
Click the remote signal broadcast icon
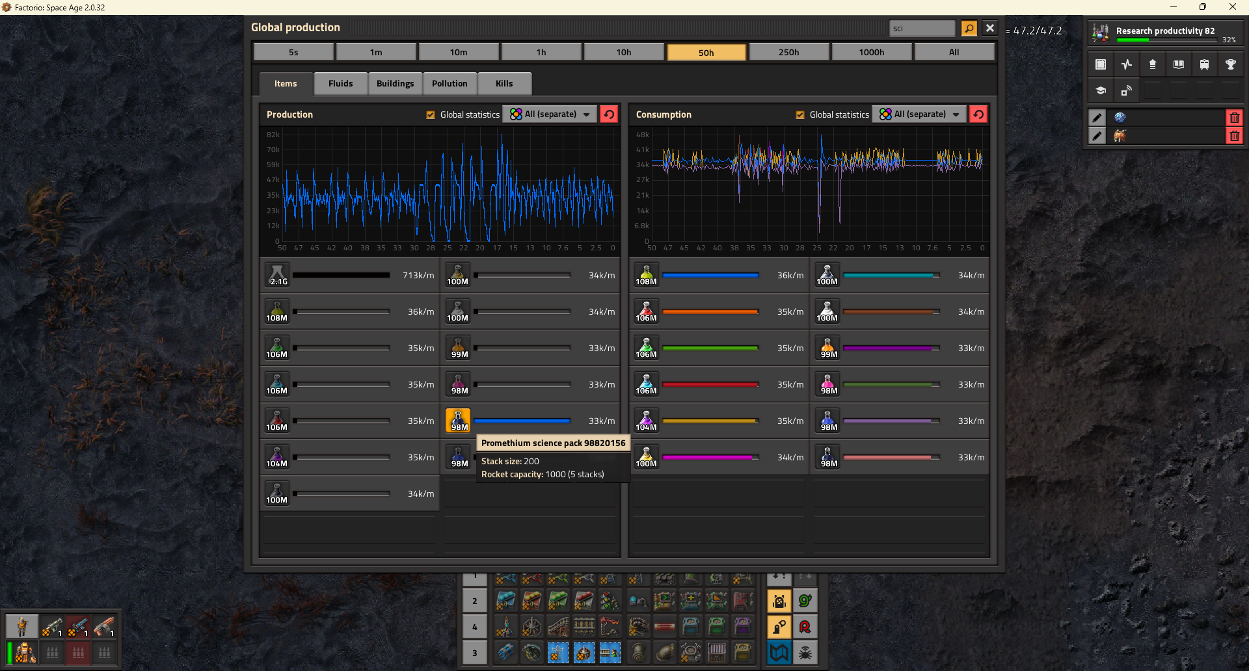point(1127,90)
